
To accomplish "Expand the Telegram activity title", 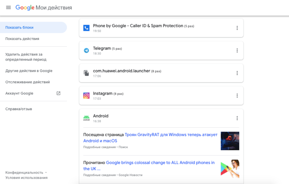I will 102,48.
